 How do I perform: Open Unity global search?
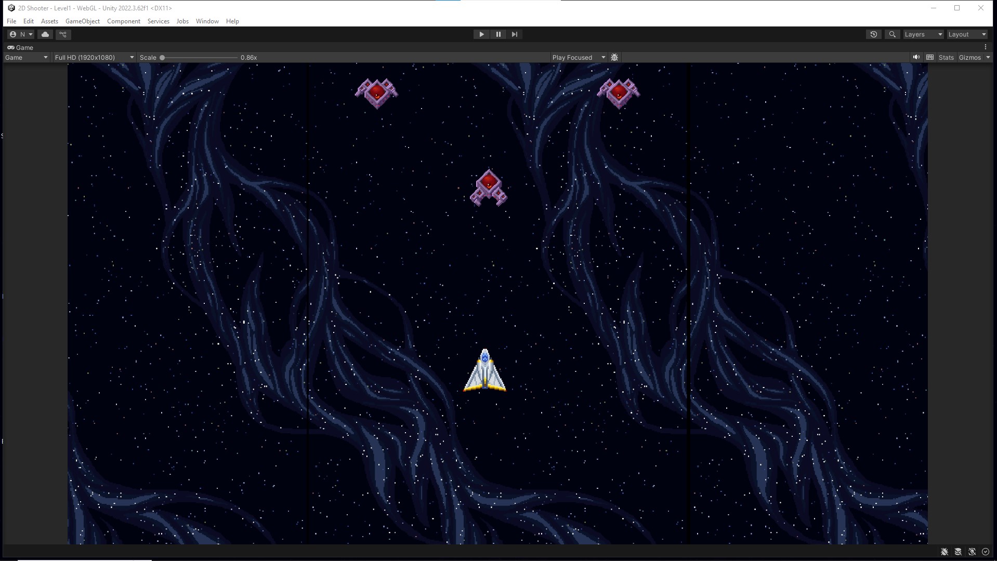point(893,34)
